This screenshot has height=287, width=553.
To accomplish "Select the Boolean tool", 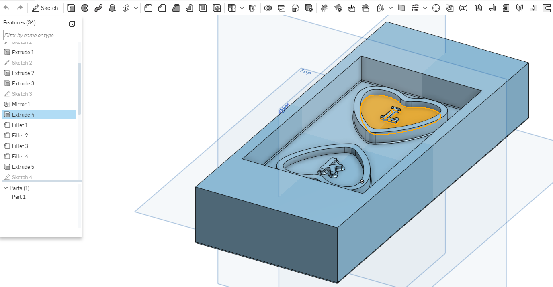I will pyautogui.click(x=268, y=8).
